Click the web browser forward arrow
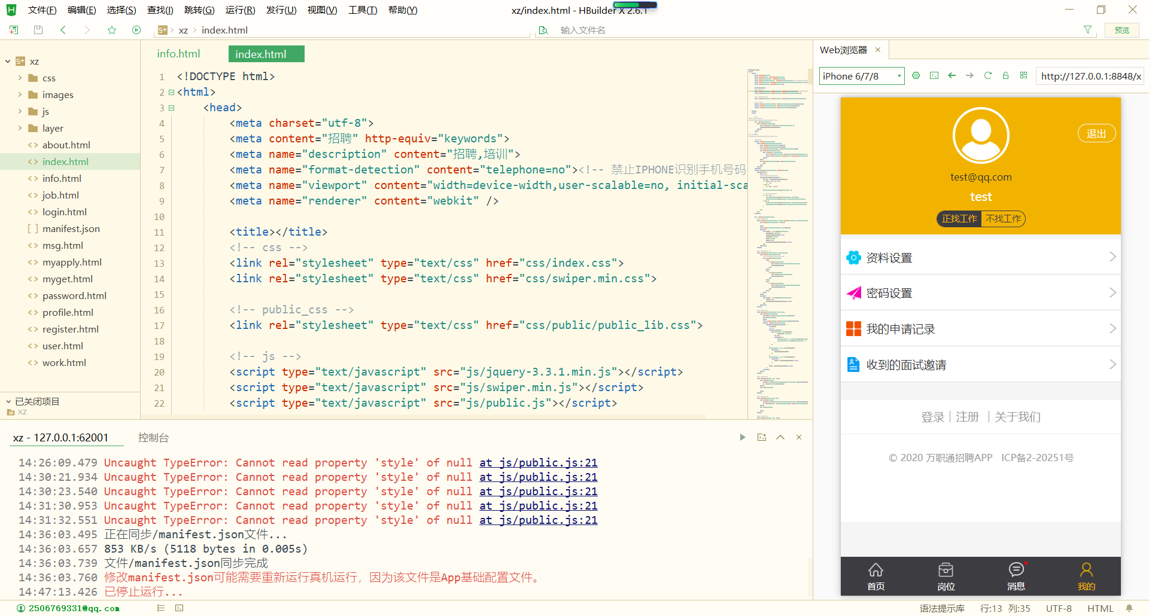Image resolution: width=1149 pixels, height=616 pixels. click(x=969, y=75)
